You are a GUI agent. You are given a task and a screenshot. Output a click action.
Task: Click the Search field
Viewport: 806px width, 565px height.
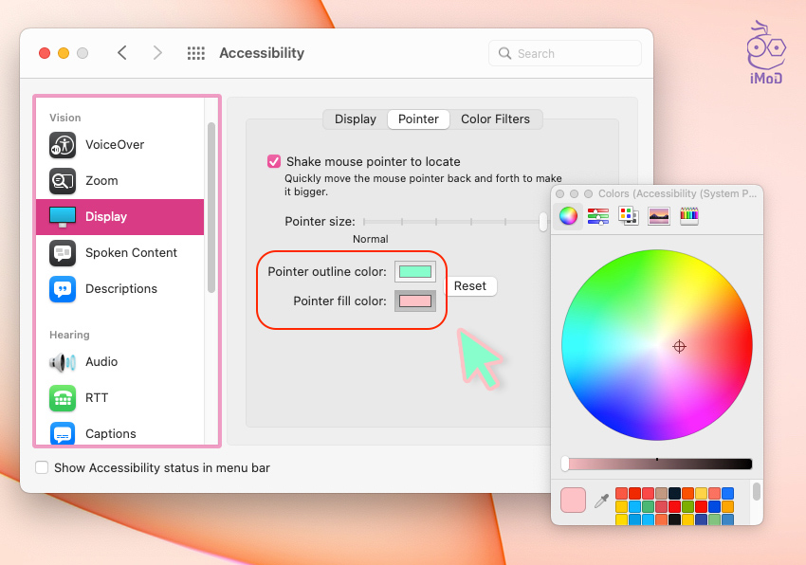point(565,54)
